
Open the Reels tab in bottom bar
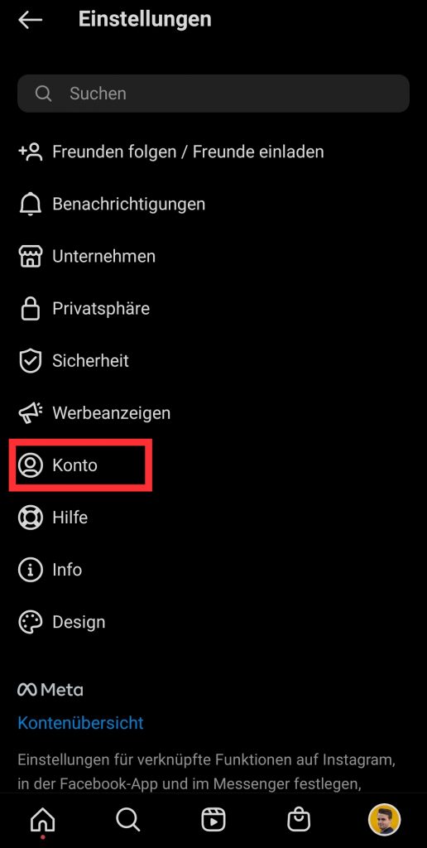pyautogui.click(x=213, y=821)
